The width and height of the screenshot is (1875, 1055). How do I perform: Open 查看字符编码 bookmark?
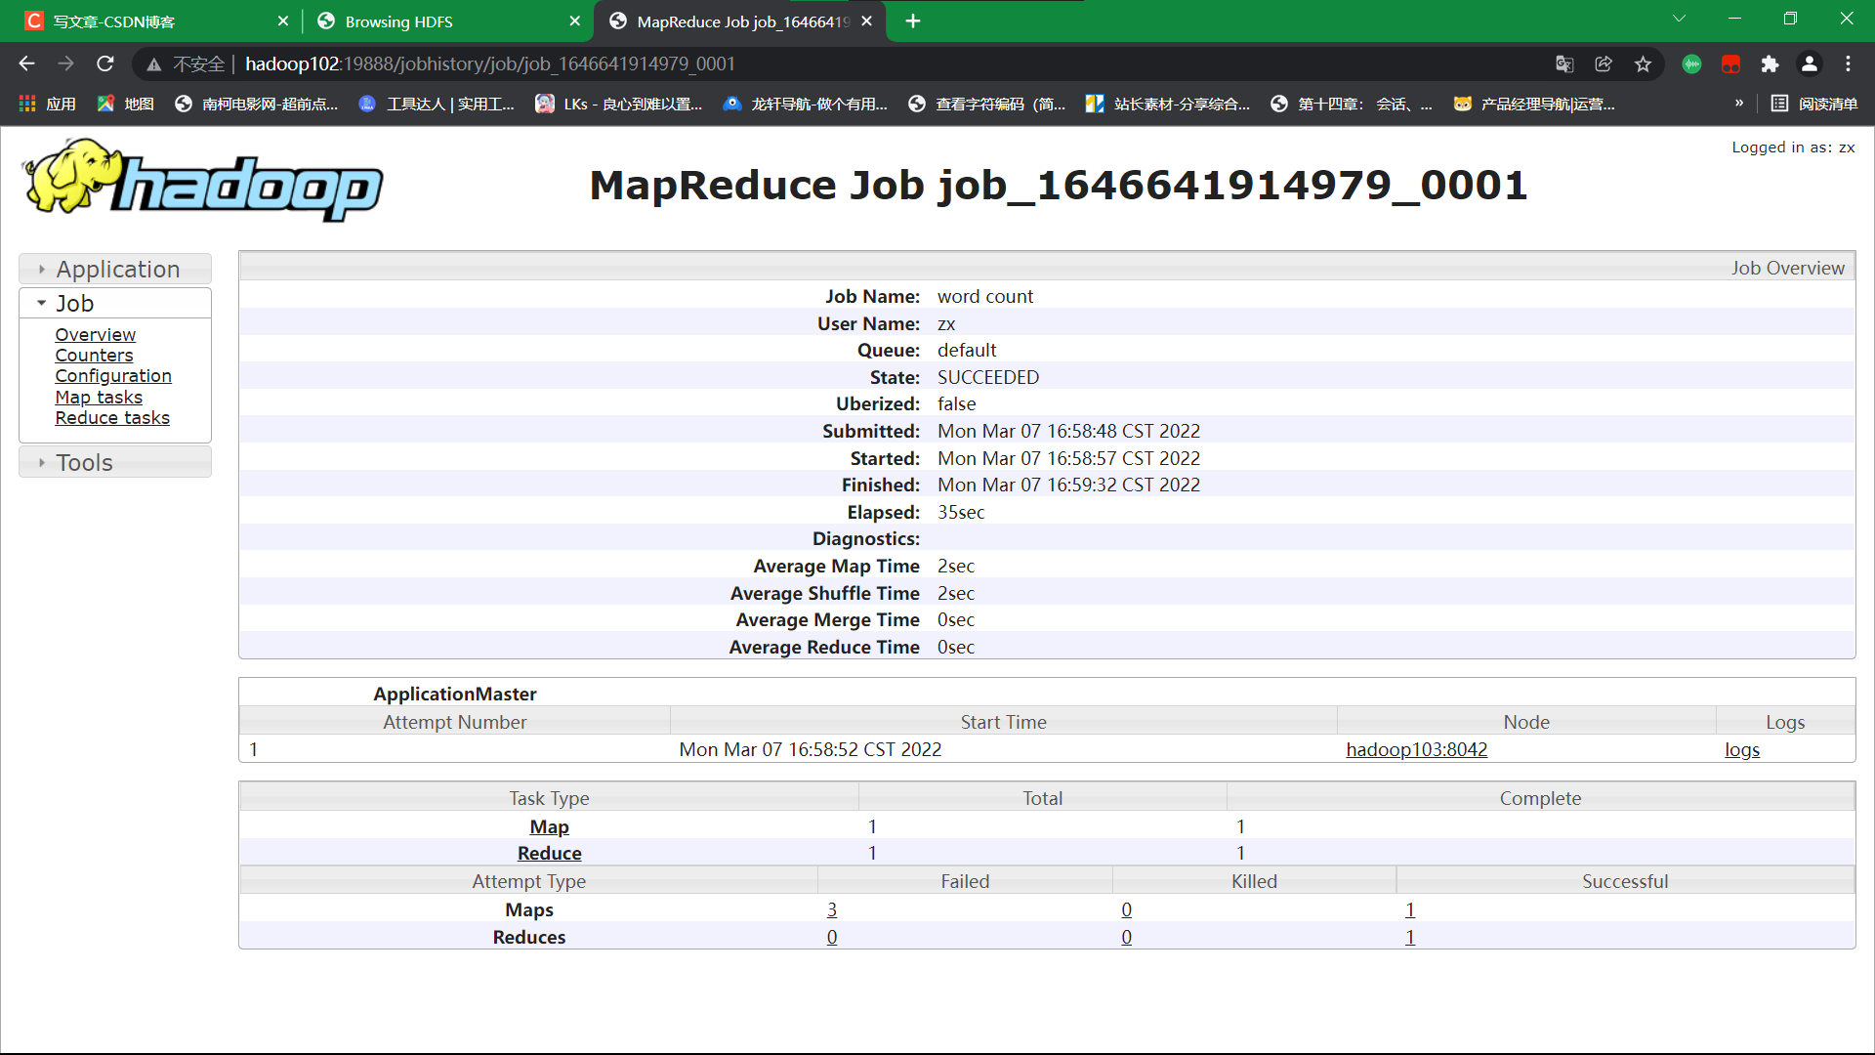coord(986,104)
